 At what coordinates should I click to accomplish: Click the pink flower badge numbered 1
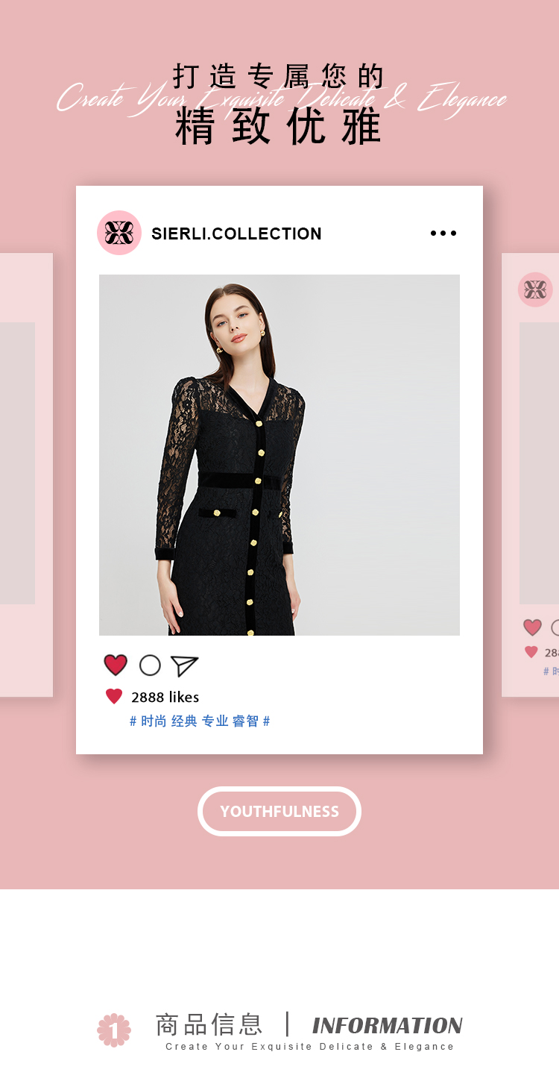tap(114, 1030)
